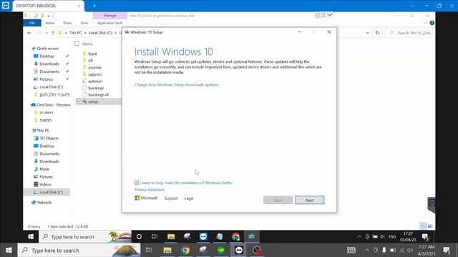Open remote session's Start menu

(x=31, y=236)
